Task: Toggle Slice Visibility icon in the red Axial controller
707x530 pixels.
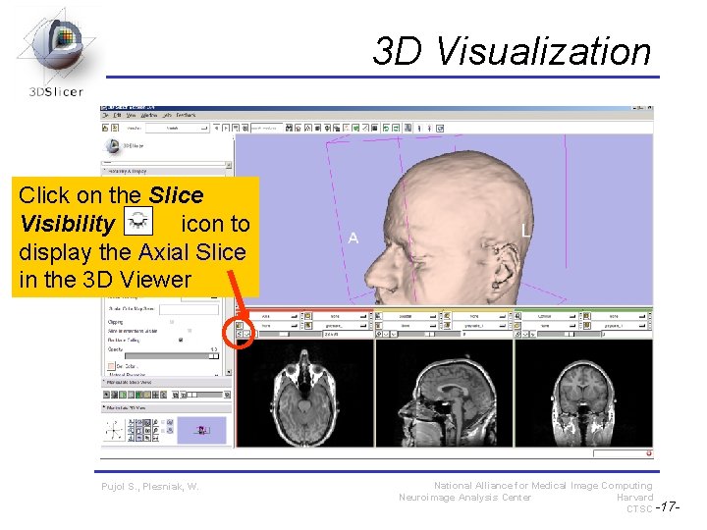Action: click(246, 334)
